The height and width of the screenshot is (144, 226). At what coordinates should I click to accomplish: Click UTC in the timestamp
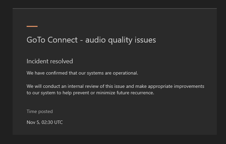[58, 122]
